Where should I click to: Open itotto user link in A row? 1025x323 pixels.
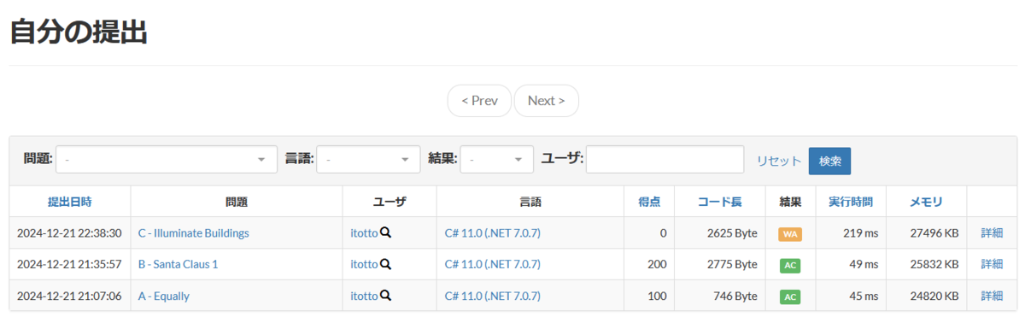[x=364, y=296]
